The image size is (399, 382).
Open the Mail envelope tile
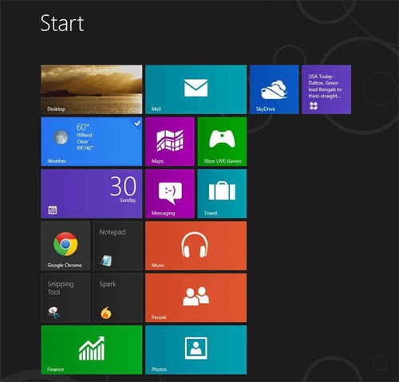pos(196,89)
